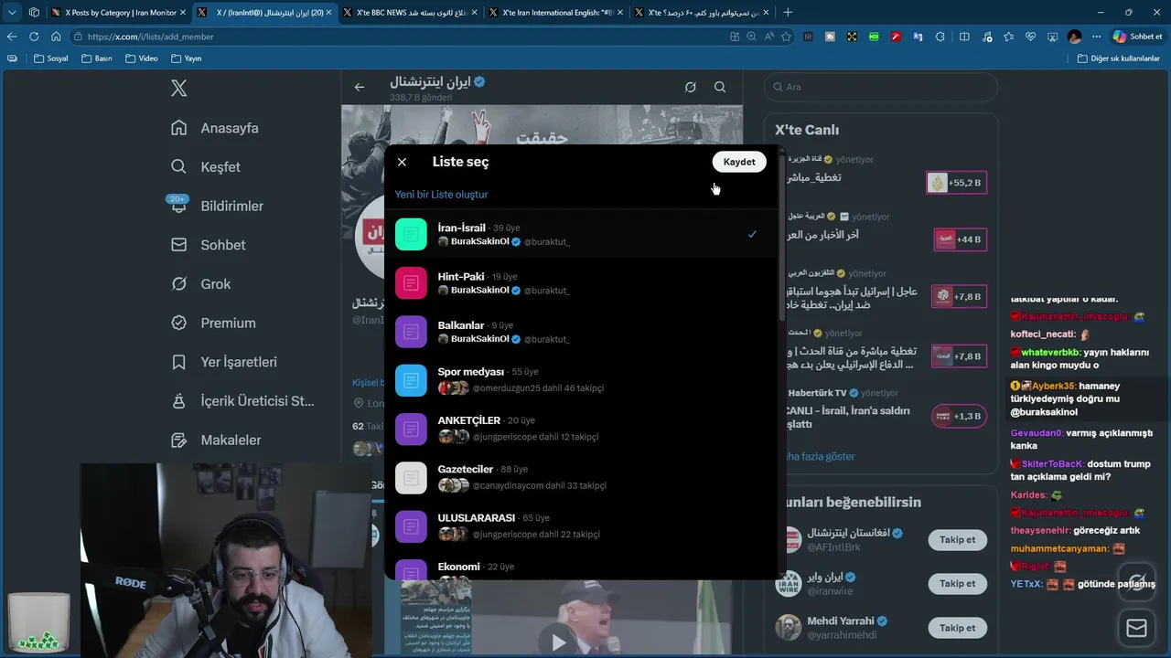Toggle split screen view icon
Image resolution: width=1171 pixels, height=658 pixels.
click(964, 37)
